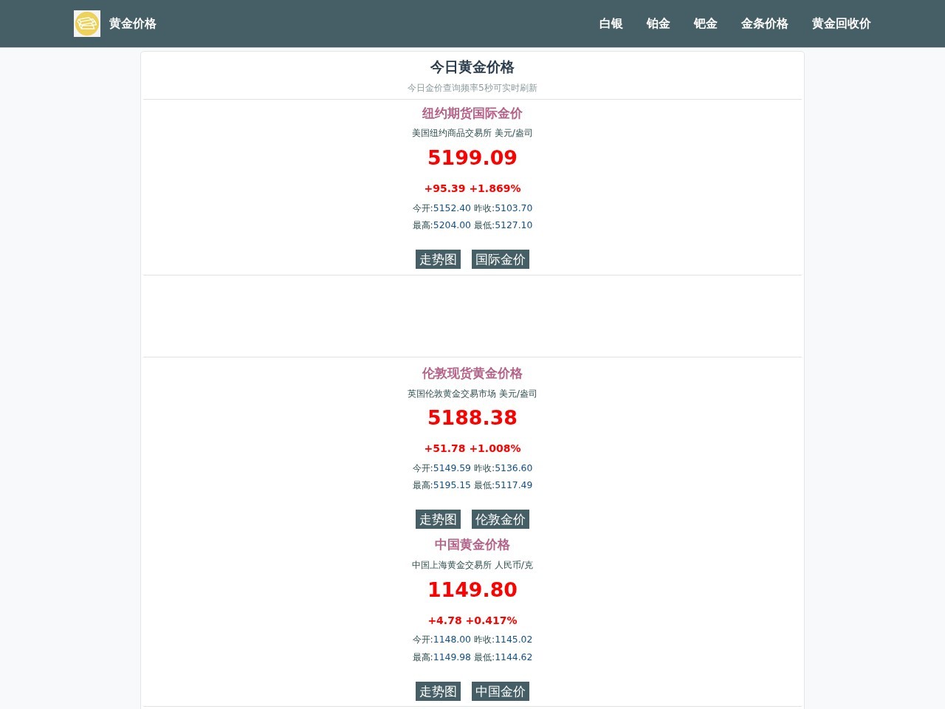Click the 5188.38 London price figure
Image resolution: width=945 pixels, height=709 pixels.
tap(472, 417)
